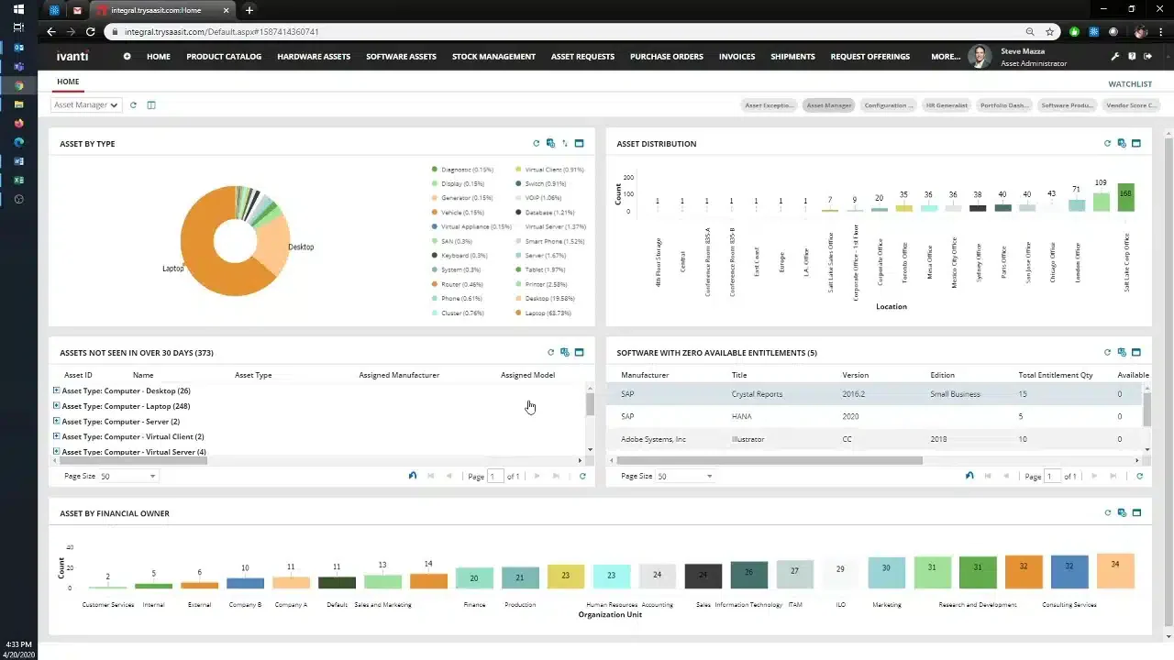Screen dimensions: 1174x660
Task: Open the REQUEST OFFERINGS menu
Action: coord(870,56)
